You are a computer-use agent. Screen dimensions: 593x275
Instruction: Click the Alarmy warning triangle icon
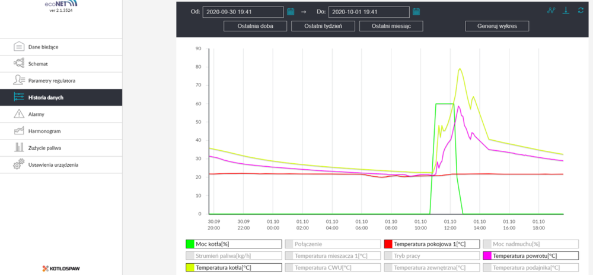click(18, 114)
